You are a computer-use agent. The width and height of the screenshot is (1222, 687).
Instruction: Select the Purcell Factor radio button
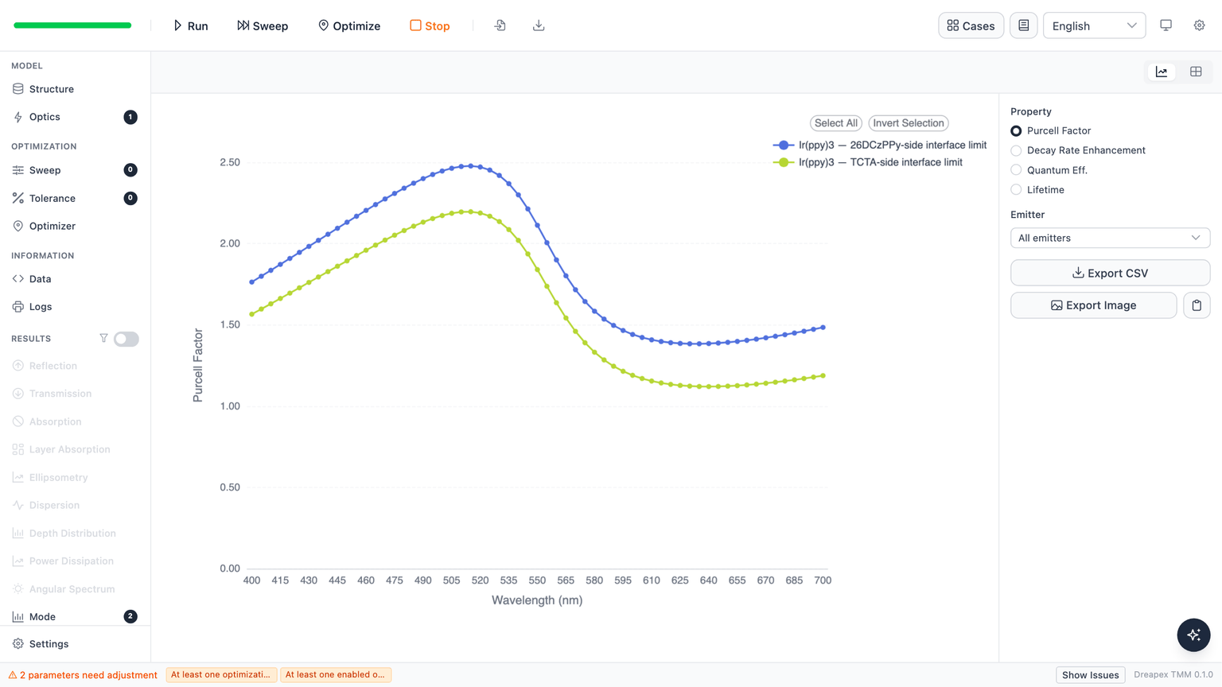point(1016,130)
